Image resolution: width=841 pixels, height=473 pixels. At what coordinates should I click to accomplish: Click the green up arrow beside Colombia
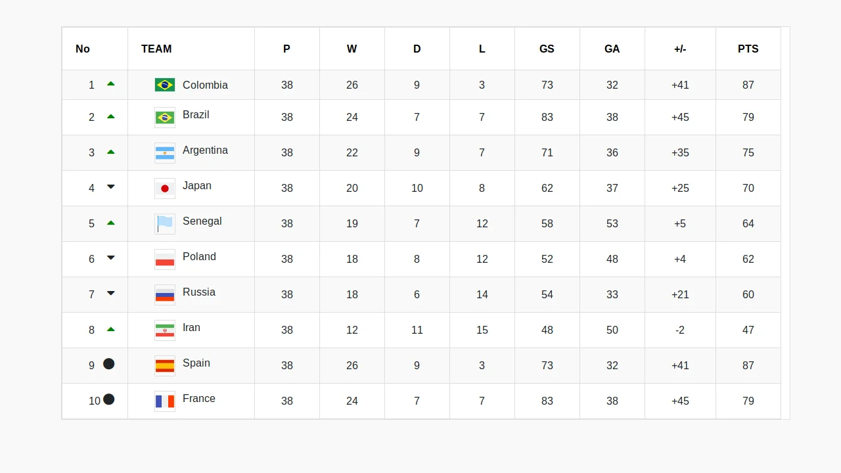point(111,83)
